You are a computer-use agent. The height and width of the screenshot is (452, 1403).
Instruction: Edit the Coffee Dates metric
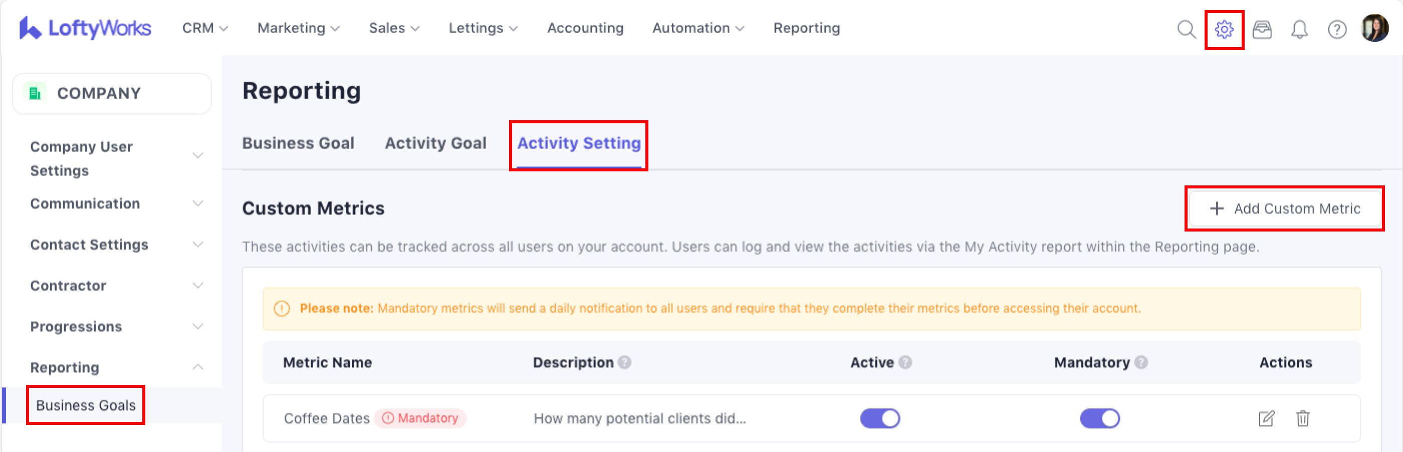(x=1266, y=418)
